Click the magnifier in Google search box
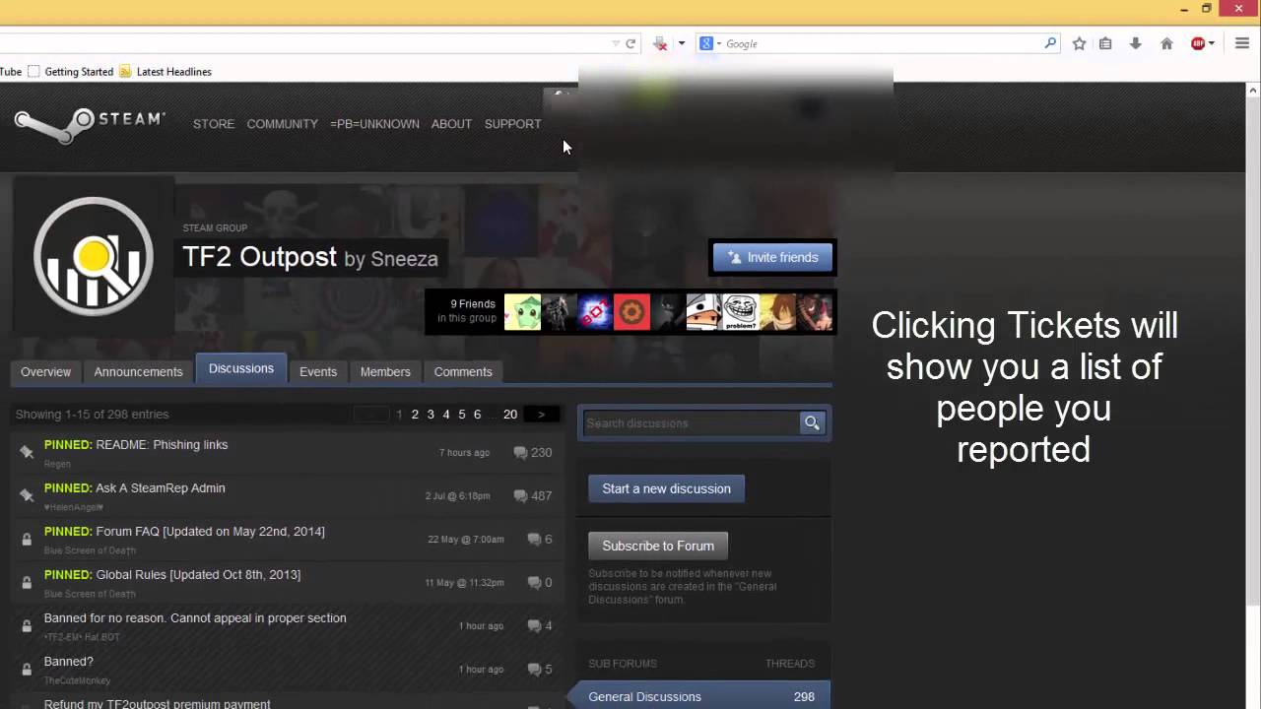Screen dimensions: 1261x709 (1050, 43)
